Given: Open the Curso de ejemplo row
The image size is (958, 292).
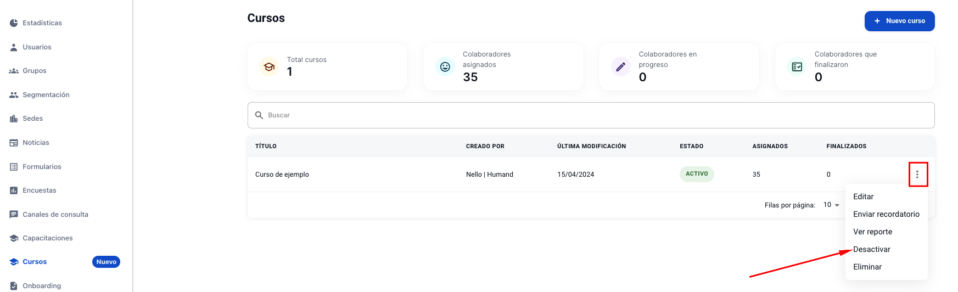Looking at the screenshot, I should point(591,175).
